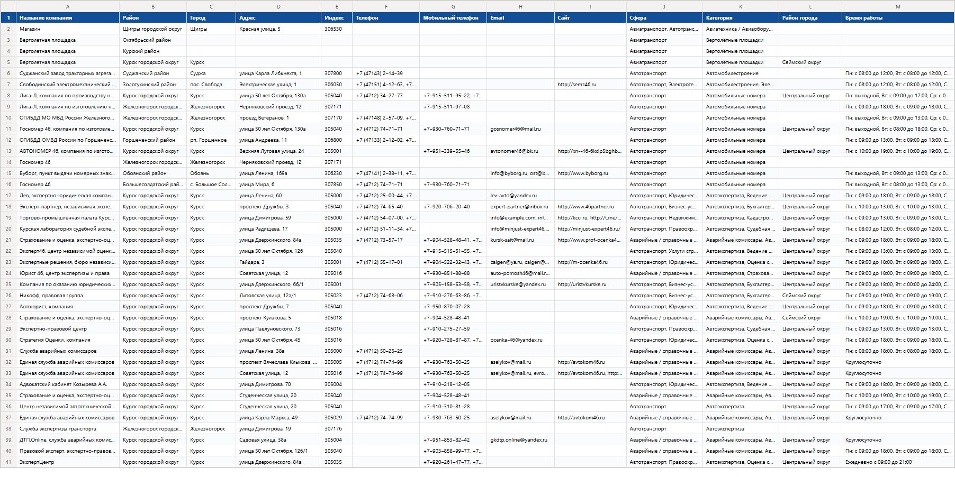Click the 'Район города' header cell
Viewport: 955px width, 477px height.
810,18
